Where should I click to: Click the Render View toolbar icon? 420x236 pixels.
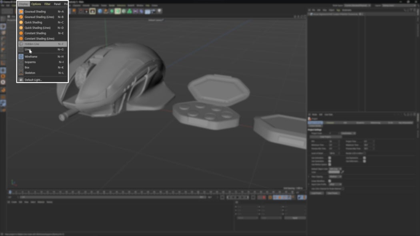coord(81,11)
